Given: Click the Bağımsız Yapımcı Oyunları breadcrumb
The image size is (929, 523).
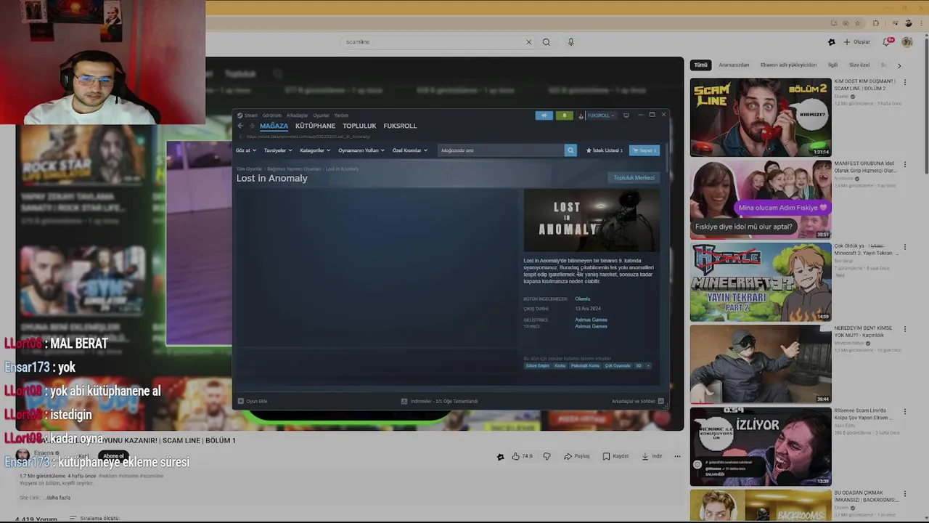Looking at the screenshot, I should (294, 169).
